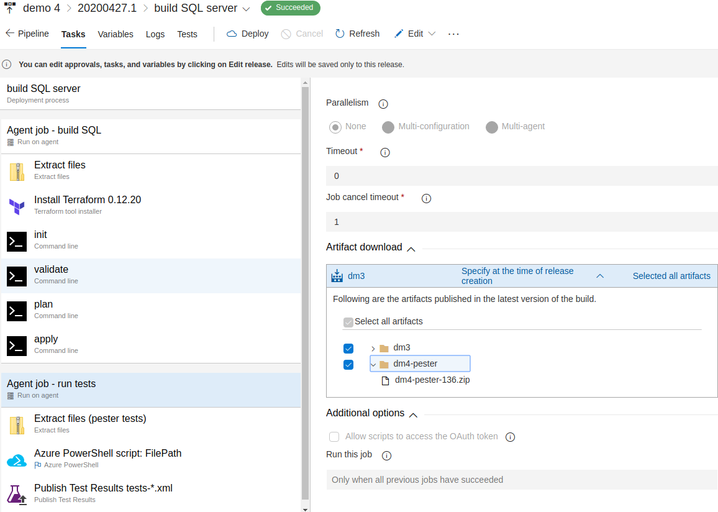Click the back arrow next to Pipeline
This screenshot has width=718, height=512.
click(9, 33)
